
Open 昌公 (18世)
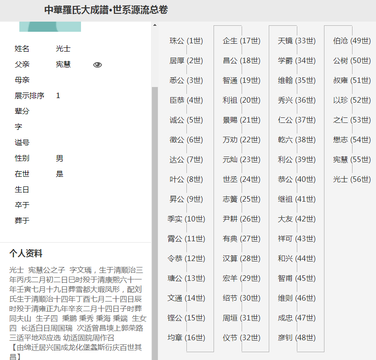pos(242,61)
